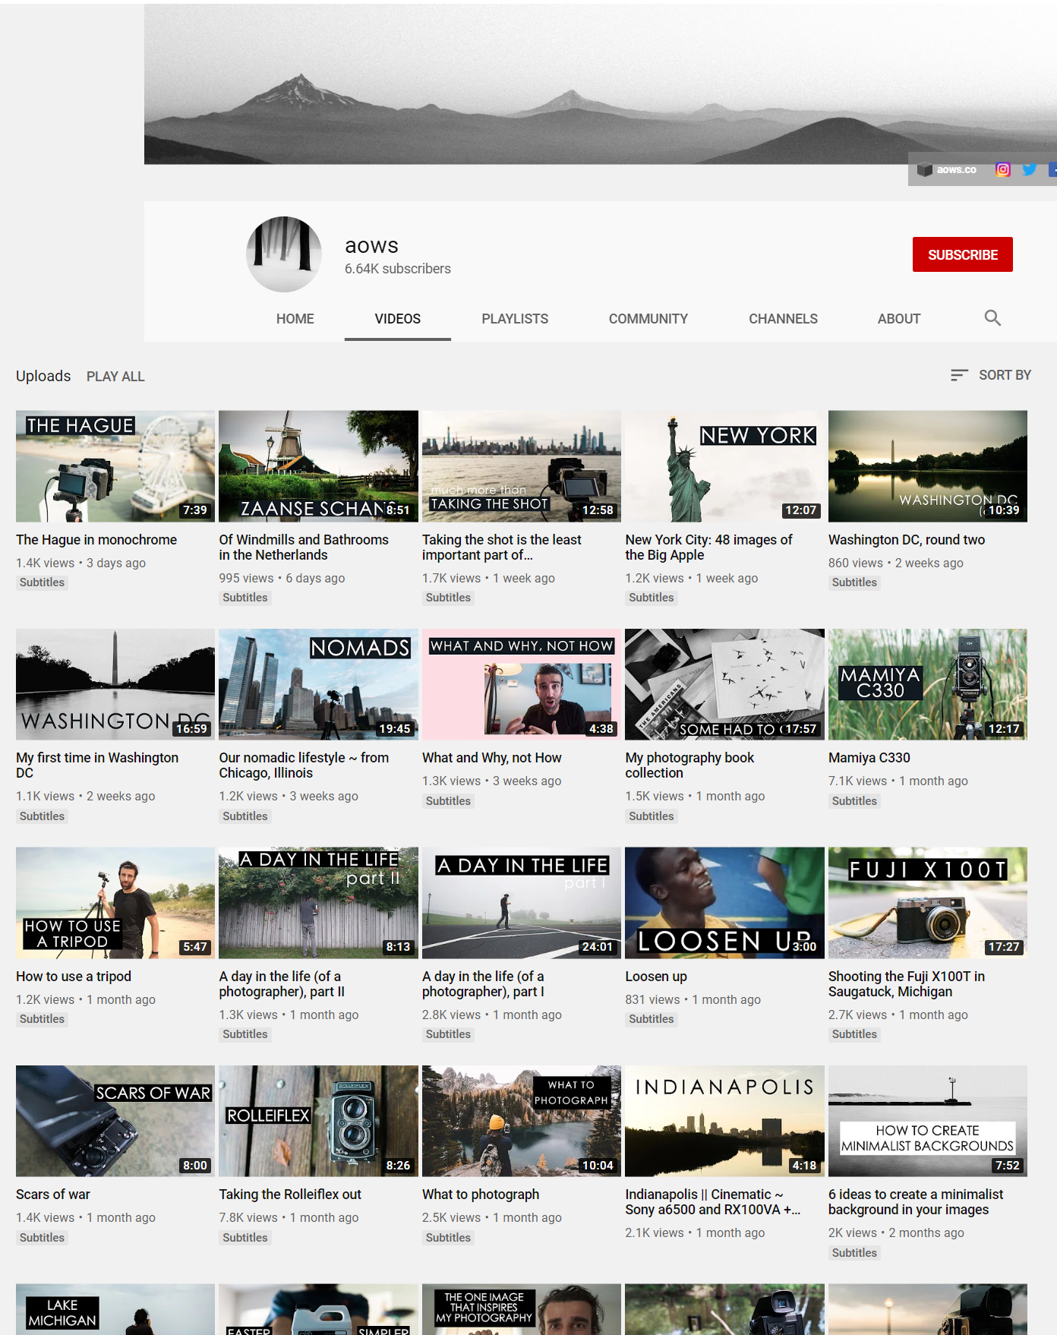This screenshot has width=1057, height=1335.
Task: Click title 'My photography book collection'
Action: (x=689, y=765)
